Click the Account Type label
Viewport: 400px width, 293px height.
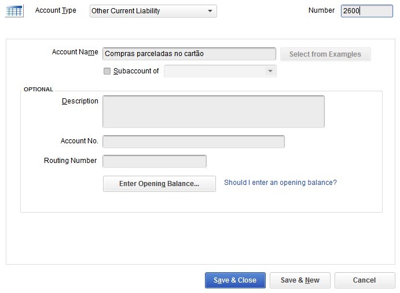[x=56, y=10]
